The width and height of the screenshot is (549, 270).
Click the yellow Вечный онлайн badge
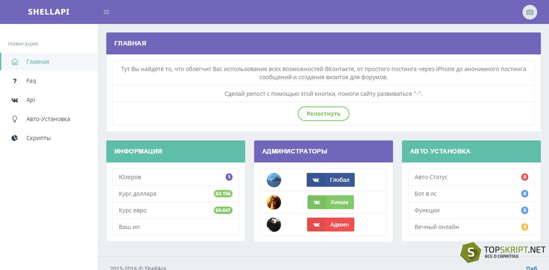[x=525, y=227]
